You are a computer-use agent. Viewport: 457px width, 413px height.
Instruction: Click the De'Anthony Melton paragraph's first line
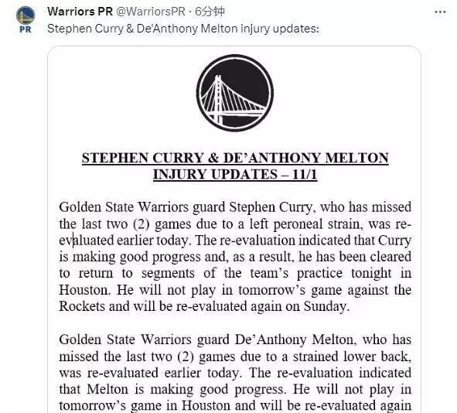click(235, 340)
